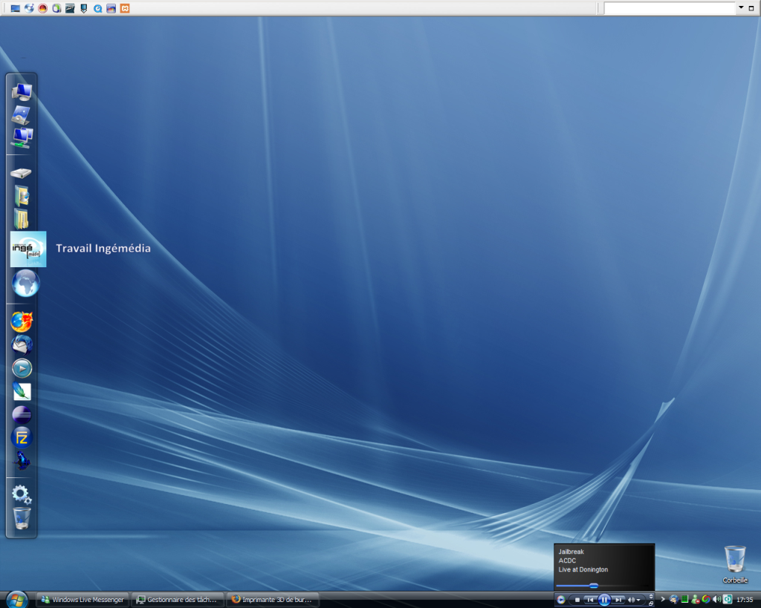Open the hard drive icon in the dock
761x608 pixels.
(21, 173)
